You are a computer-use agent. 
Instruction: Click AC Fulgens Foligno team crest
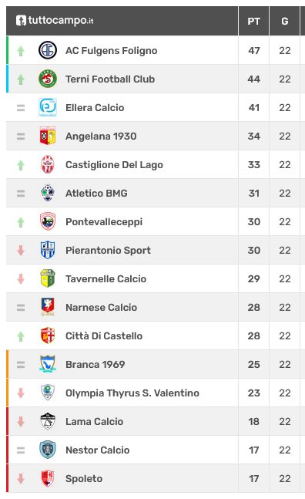pyautogui.click(x=48, y=50)
